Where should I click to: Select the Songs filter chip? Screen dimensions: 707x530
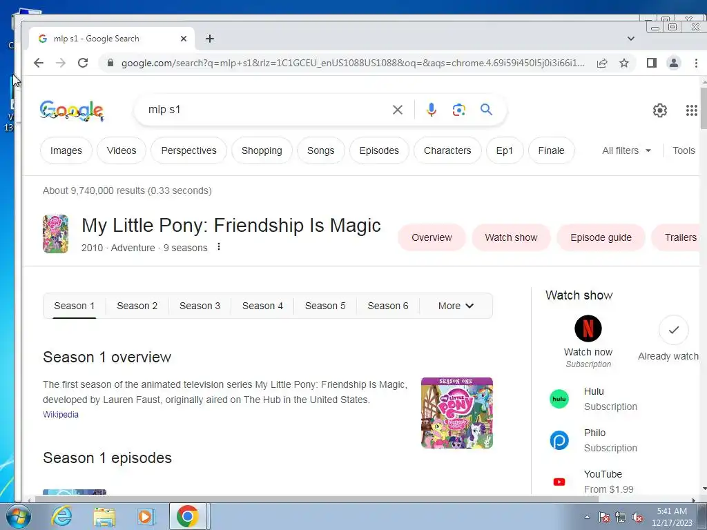[320, 150]
